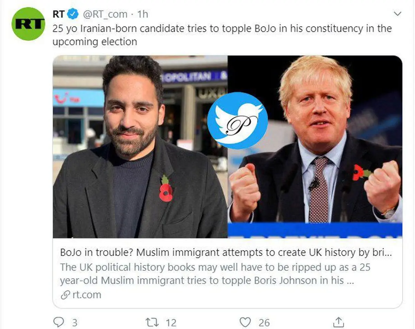
Task: Open the tweet options chevron menu
Action: click(398, 14)
